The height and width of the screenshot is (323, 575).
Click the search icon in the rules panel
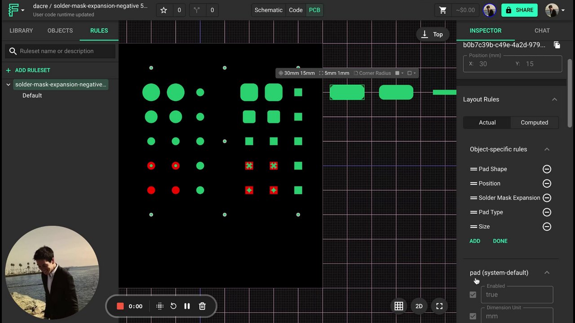click(x=13, y=51)
